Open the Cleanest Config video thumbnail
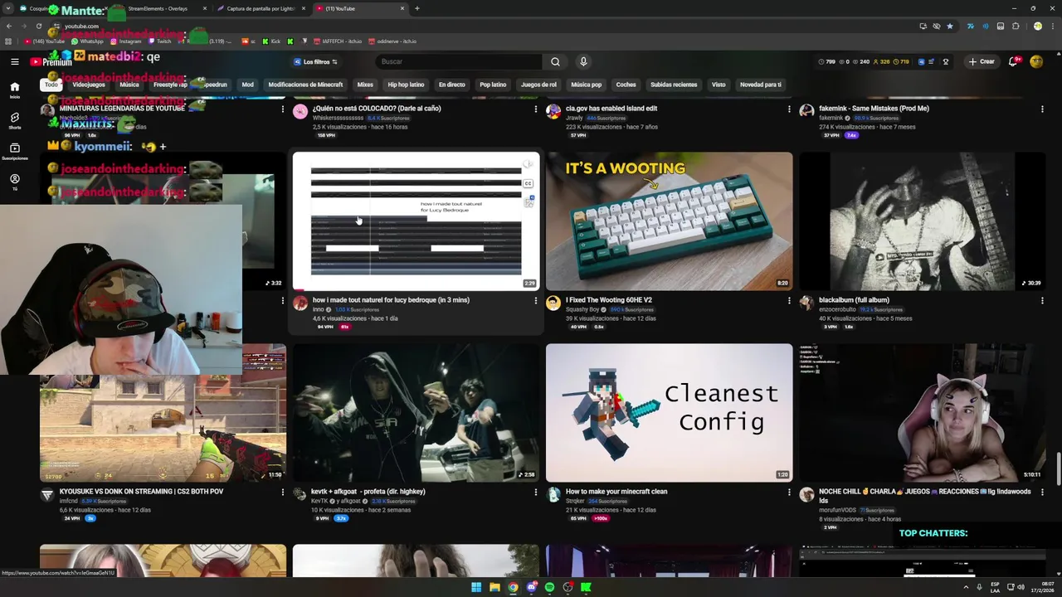The width and height of the screenshot is (1062, 597). [x=669, y=413]
